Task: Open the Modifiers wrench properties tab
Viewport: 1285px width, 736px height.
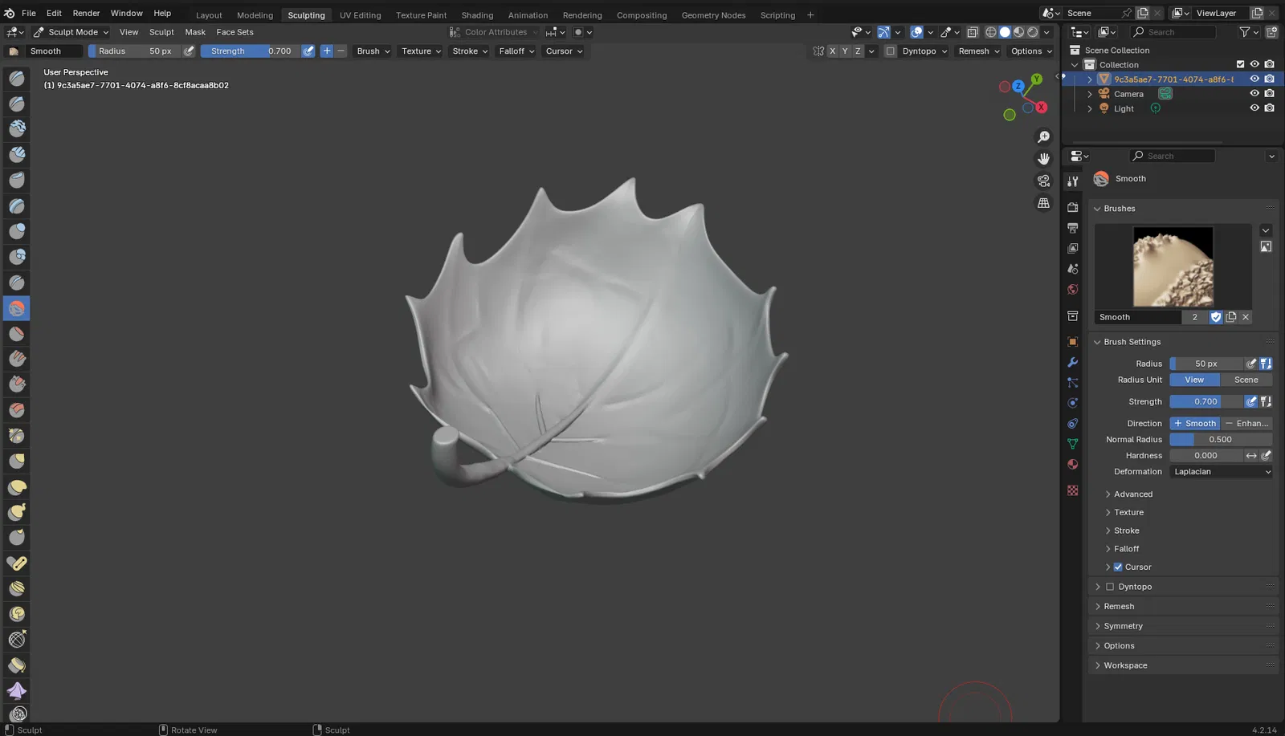Action: pos(1072,362)
